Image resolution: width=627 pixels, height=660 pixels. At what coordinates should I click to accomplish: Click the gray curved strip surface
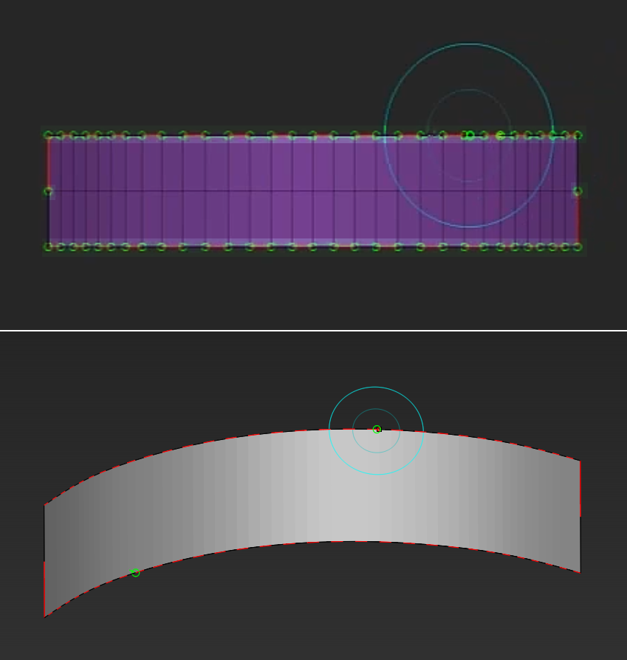click(312, 501)
